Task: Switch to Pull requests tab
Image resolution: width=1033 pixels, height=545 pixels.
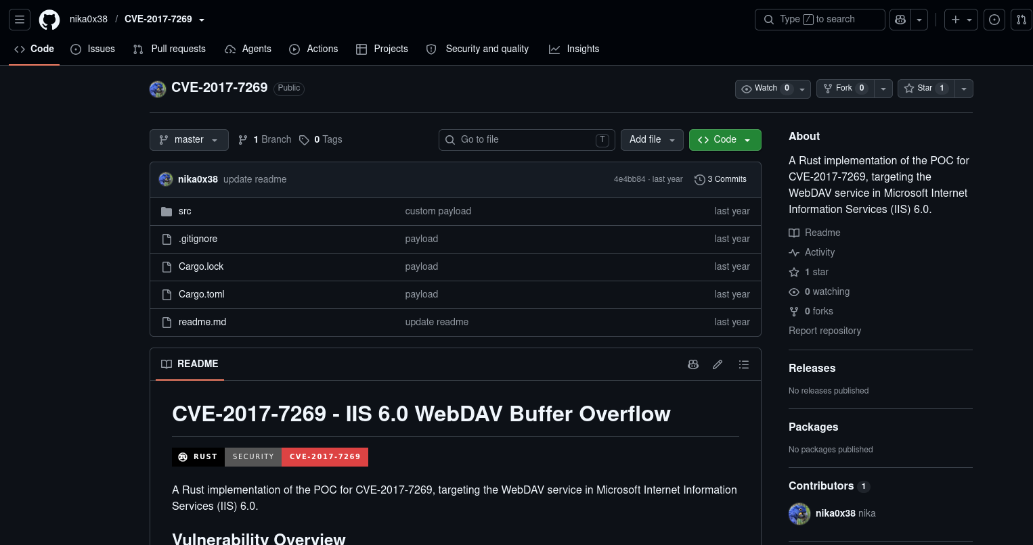Action: (169, 49)
